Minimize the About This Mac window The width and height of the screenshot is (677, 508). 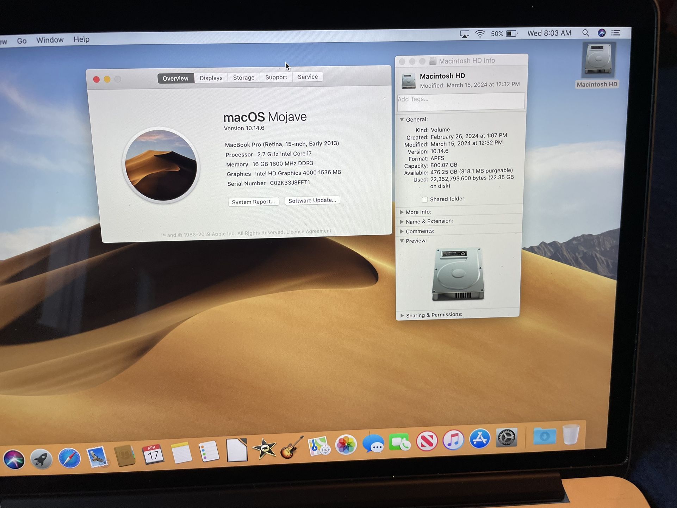[107, 79]
